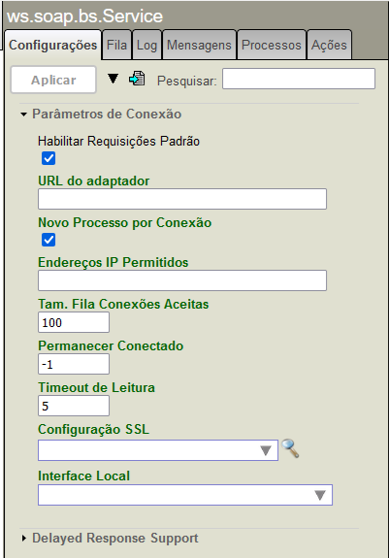Click the Aplicar button
Image resolution: width=389 pixels, height=558 pixels.
click(53, 80)
